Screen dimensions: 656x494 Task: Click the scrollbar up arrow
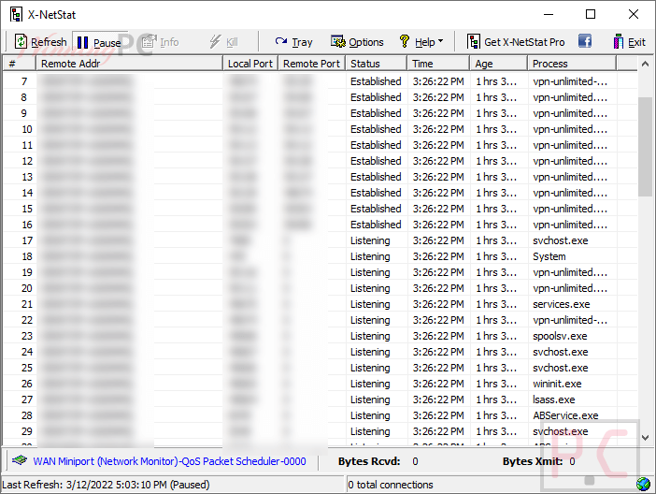coord(645,65)
